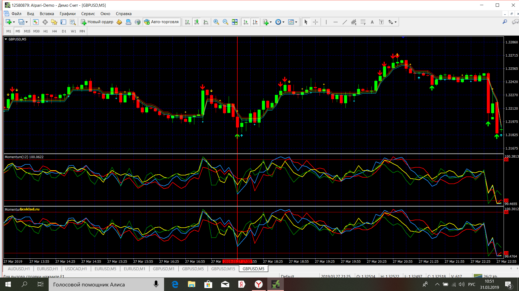The image size is (519, 291).
Task: Expand the new chart dropdown arrow
Action: (x=14, y=22)
